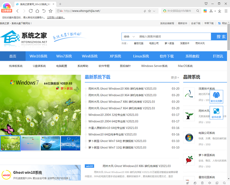Open the Win8系统 navigation tab
Viewport: 230px width, 185px height.
point(90,56)
